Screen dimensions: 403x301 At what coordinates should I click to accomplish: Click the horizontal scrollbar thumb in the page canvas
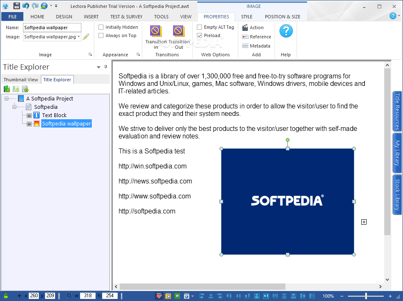pos(202,286)
